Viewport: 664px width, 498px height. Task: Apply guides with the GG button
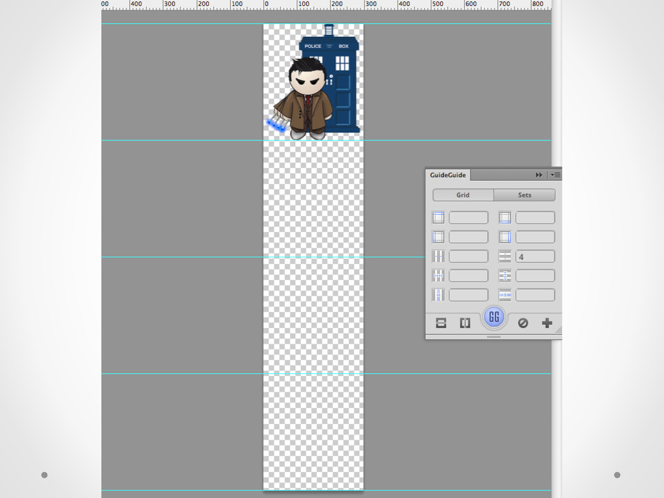(x=493, y=316)
